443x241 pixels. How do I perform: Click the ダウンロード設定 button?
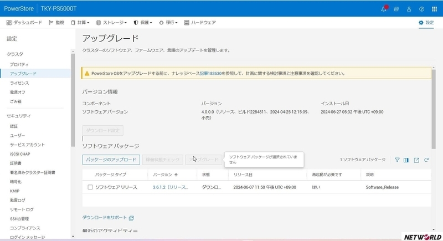coord(103,131)
